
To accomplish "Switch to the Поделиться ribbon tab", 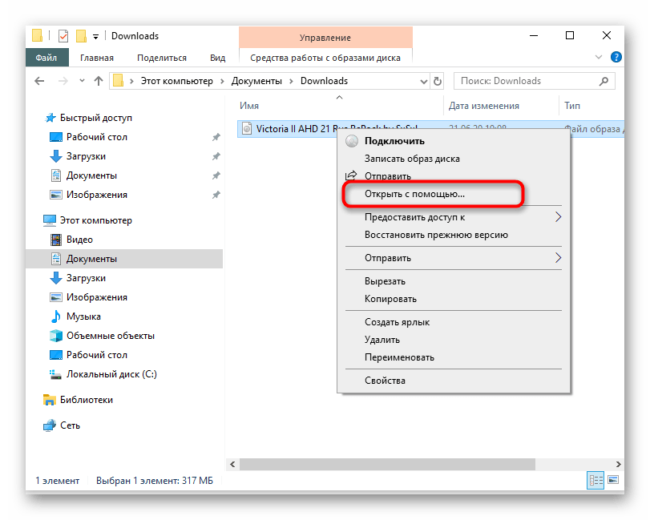I will click(162, 58).
